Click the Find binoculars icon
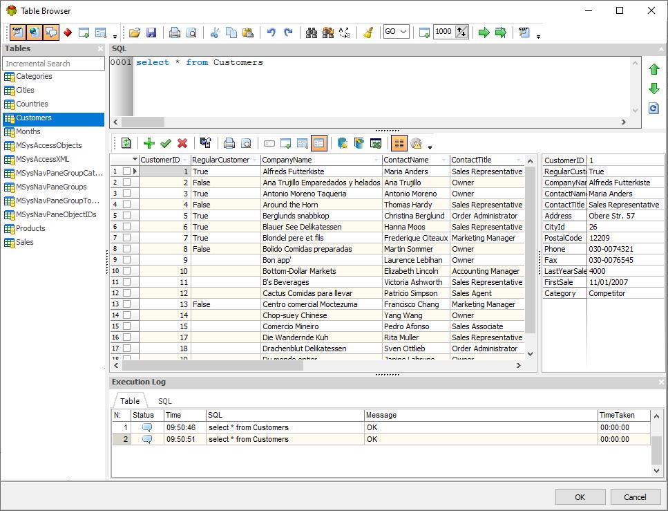The image size is (668, 511). coord(312,32)
